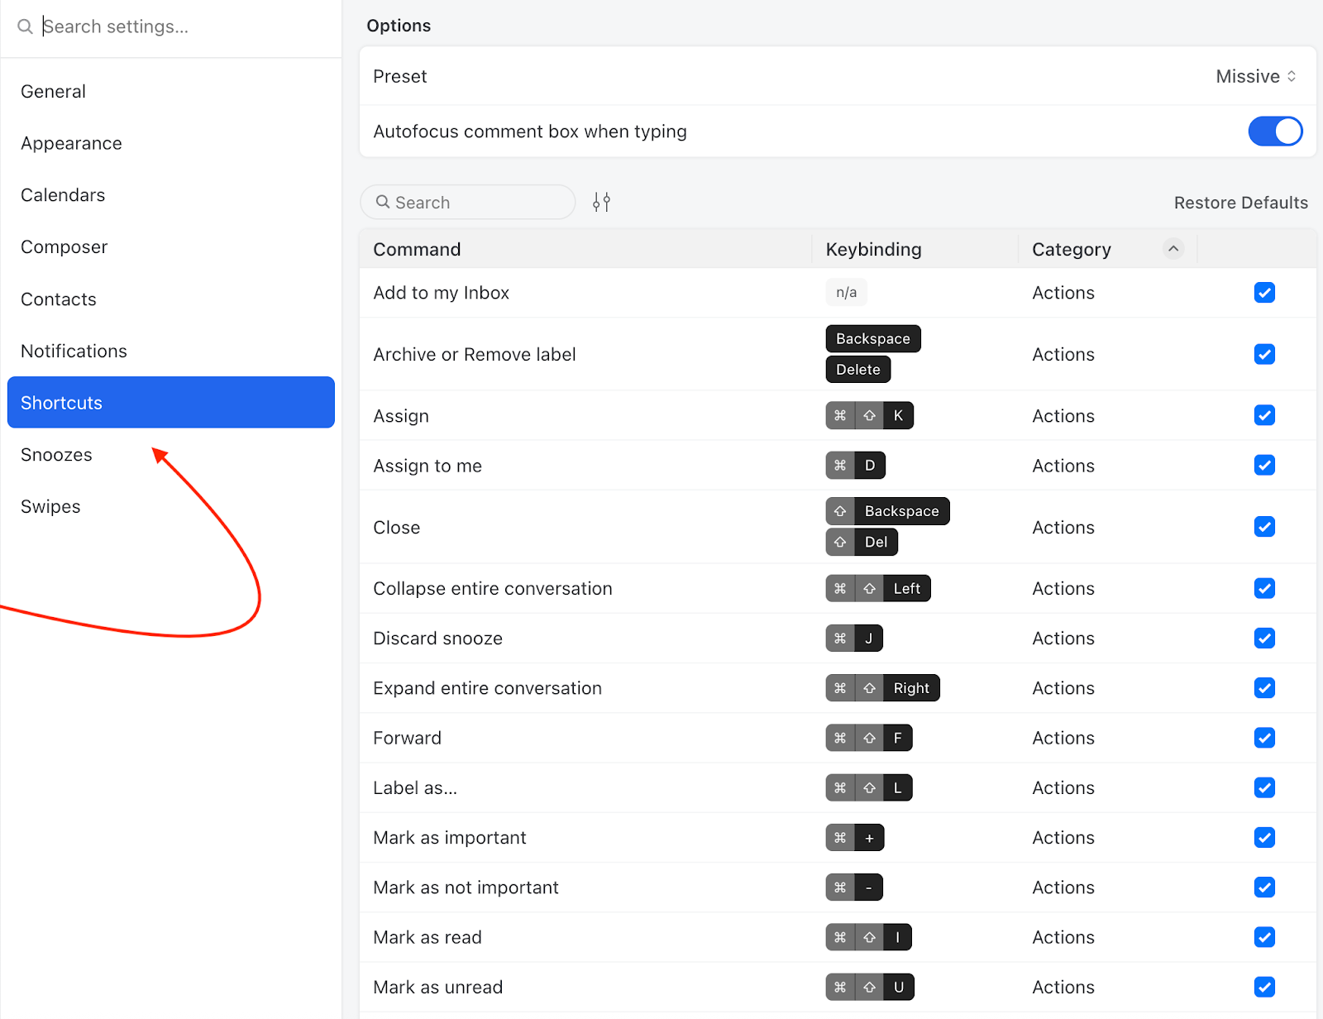Click the filter icon beside the shortcuts search bar
Image resolution: width=1323 pixels, height=1019 pixels.
click(601, 201)
